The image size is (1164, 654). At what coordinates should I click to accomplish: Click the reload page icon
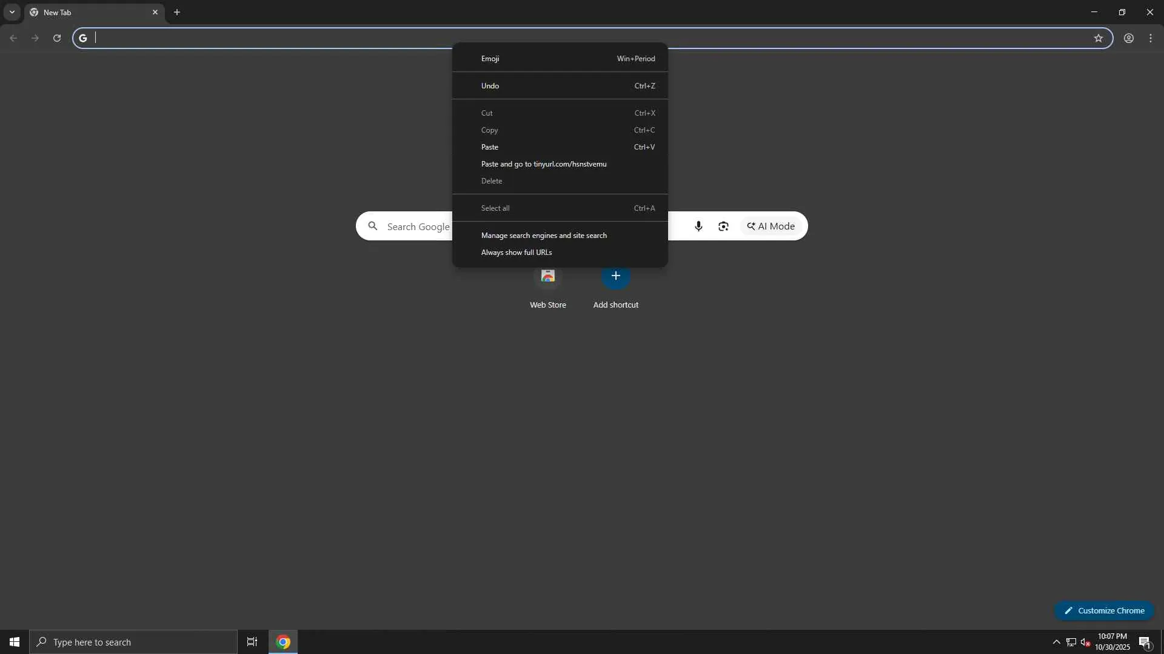pos(57,38)
